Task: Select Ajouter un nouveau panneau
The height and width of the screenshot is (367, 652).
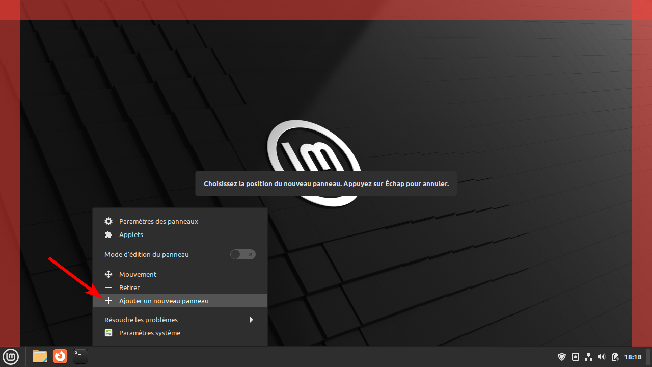Action: (180, 301)
